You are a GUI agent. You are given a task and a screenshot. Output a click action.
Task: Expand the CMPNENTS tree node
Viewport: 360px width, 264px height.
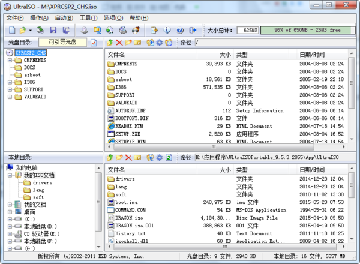10,61
